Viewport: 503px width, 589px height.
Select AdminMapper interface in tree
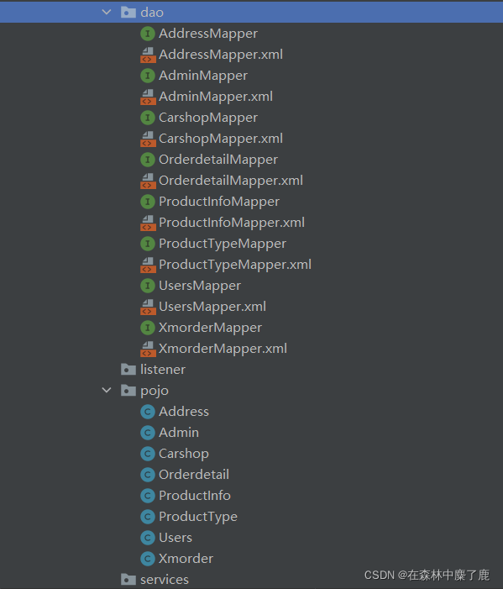(x=203, y=76)
